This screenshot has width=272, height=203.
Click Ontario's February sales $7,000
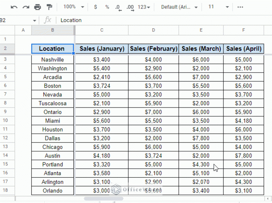[153, 112]
